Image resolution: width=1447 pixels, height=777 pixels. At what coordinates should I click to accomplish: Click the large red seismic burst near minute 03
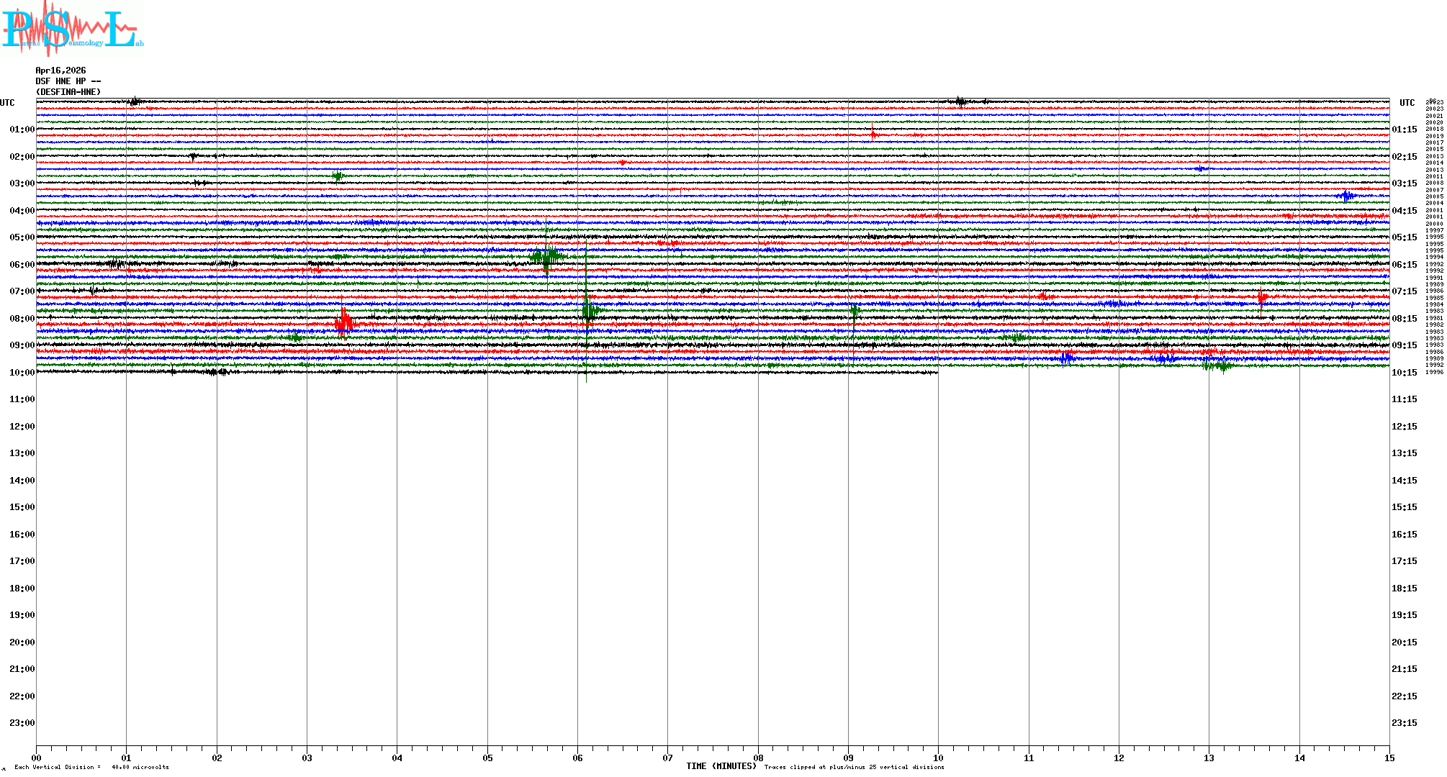pyautogui.click(x=344, y=322)
